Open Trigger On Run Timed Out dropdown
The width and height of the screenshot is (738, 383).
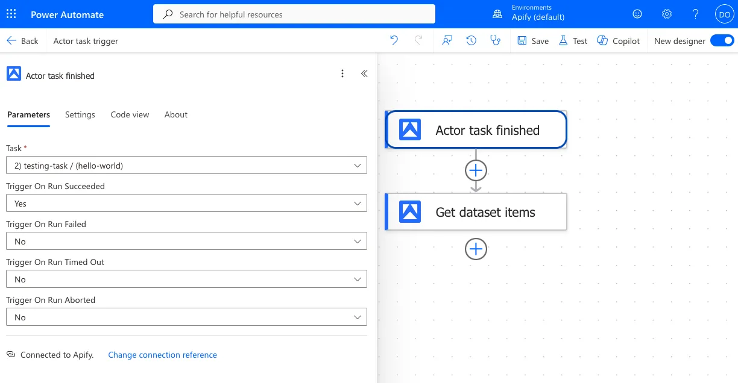tap(186, 279)
